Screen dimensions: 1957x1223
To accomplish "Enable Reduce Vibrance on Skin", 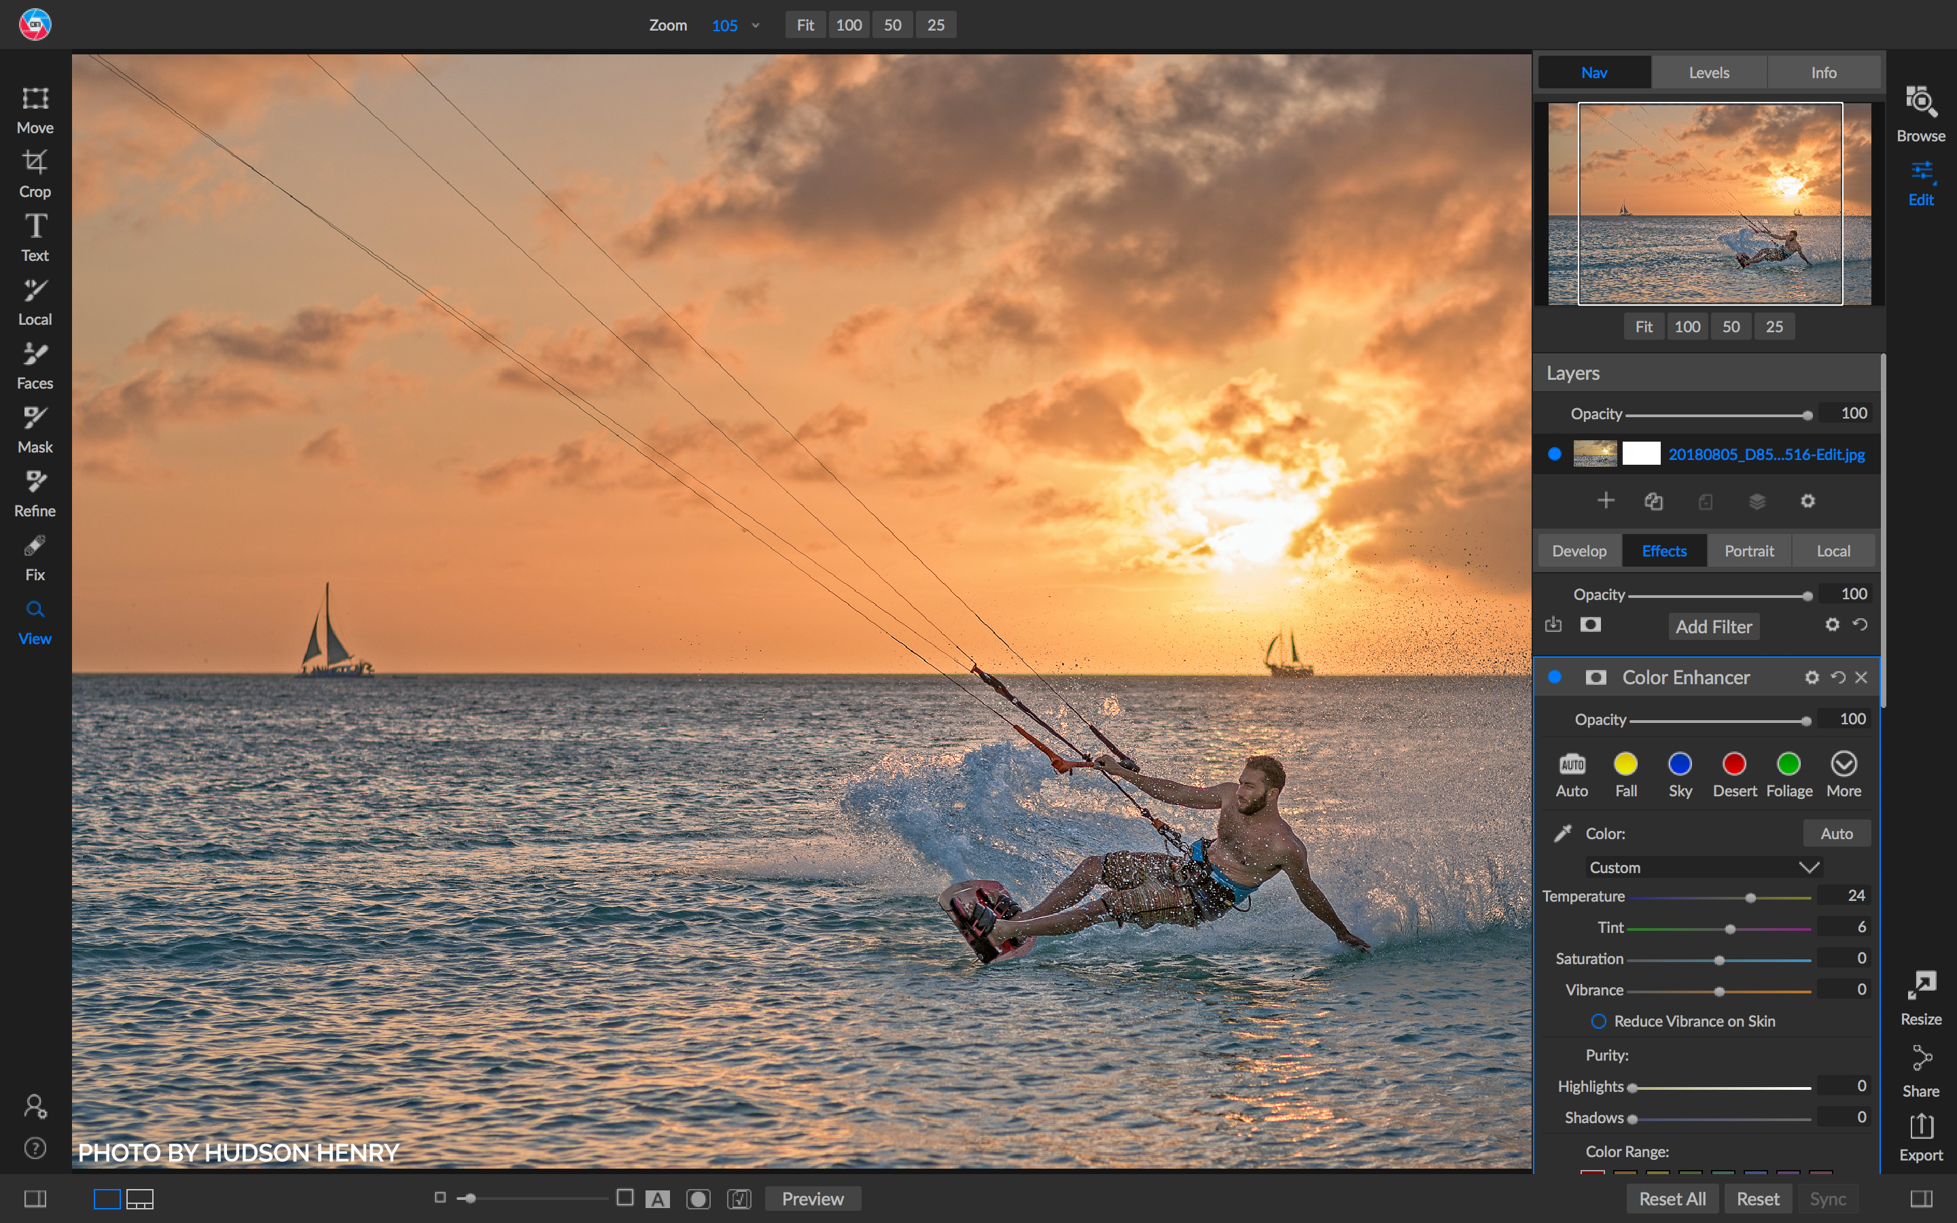I will click(x=1599, y=1021).
